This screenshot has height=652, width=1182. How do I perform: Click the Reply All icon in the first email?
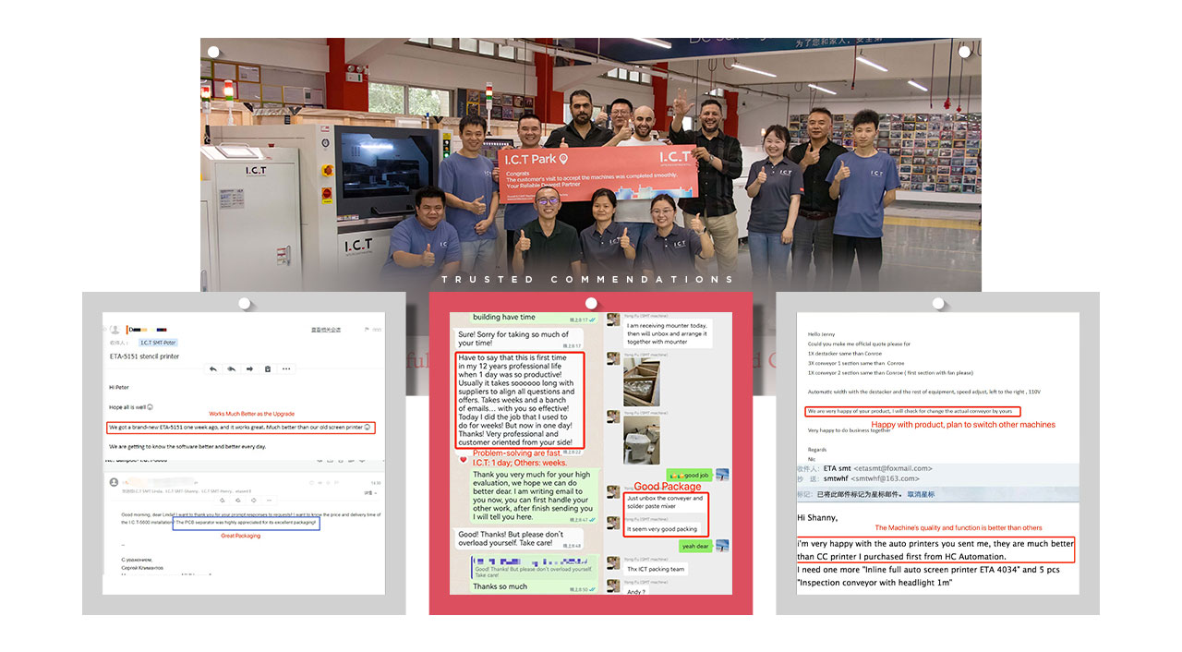[231, 368]
